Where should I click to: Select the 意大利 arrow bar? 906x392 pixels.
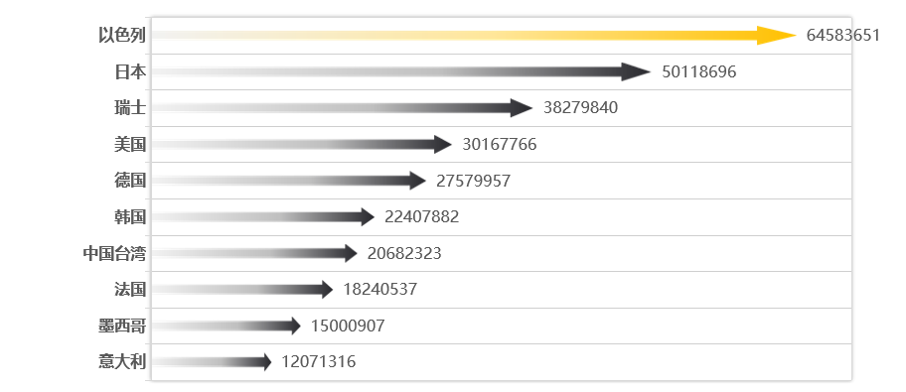click(x=212, y=362)
